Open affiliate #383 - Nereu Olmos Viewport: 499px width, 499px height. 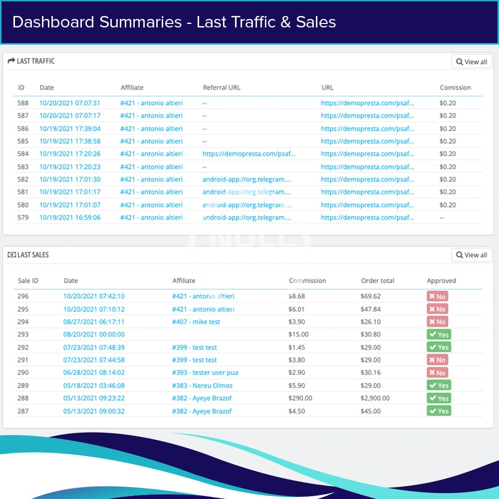202,385
